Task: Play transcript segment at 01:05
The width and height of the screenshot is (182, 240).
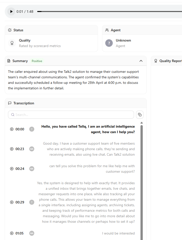Action: click(12, 233)
